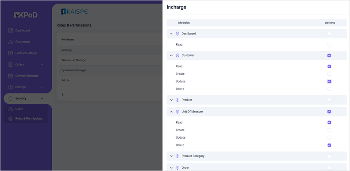Expand Product Catalog sidebar submenu arrow
The height and width of the screenshot is (171, 350).
[x=42, y=53]
